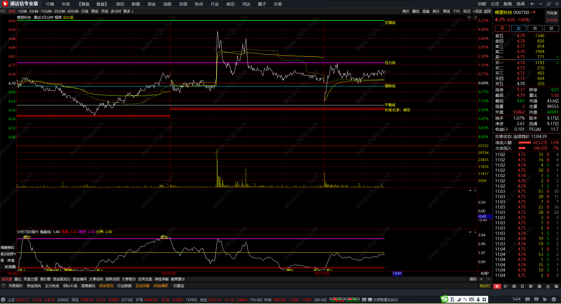Toggle the 侧边栏 sidebar button
This screenshot has width=561, height=304.
(485, 286)
